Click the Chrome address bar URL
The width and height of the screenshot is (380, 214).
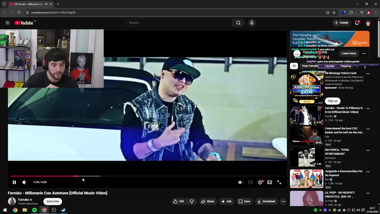pos(53,12)
